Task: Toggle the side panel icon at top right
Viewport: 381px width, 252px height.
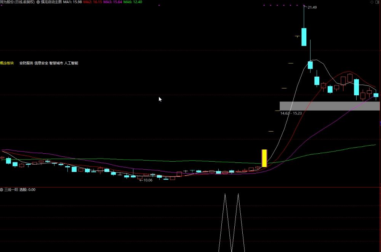Action: pos(377,2)
